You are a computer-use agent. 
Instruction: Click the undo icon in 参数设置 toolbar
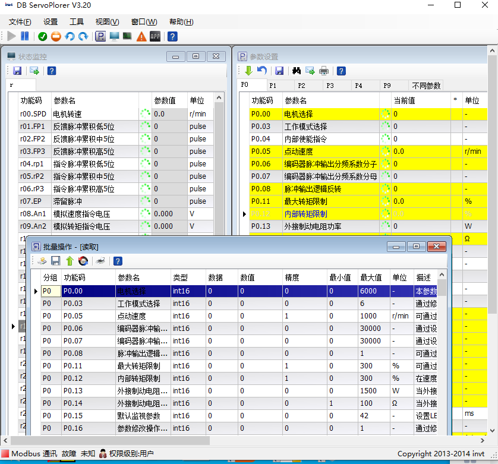(x=261, y=71)
